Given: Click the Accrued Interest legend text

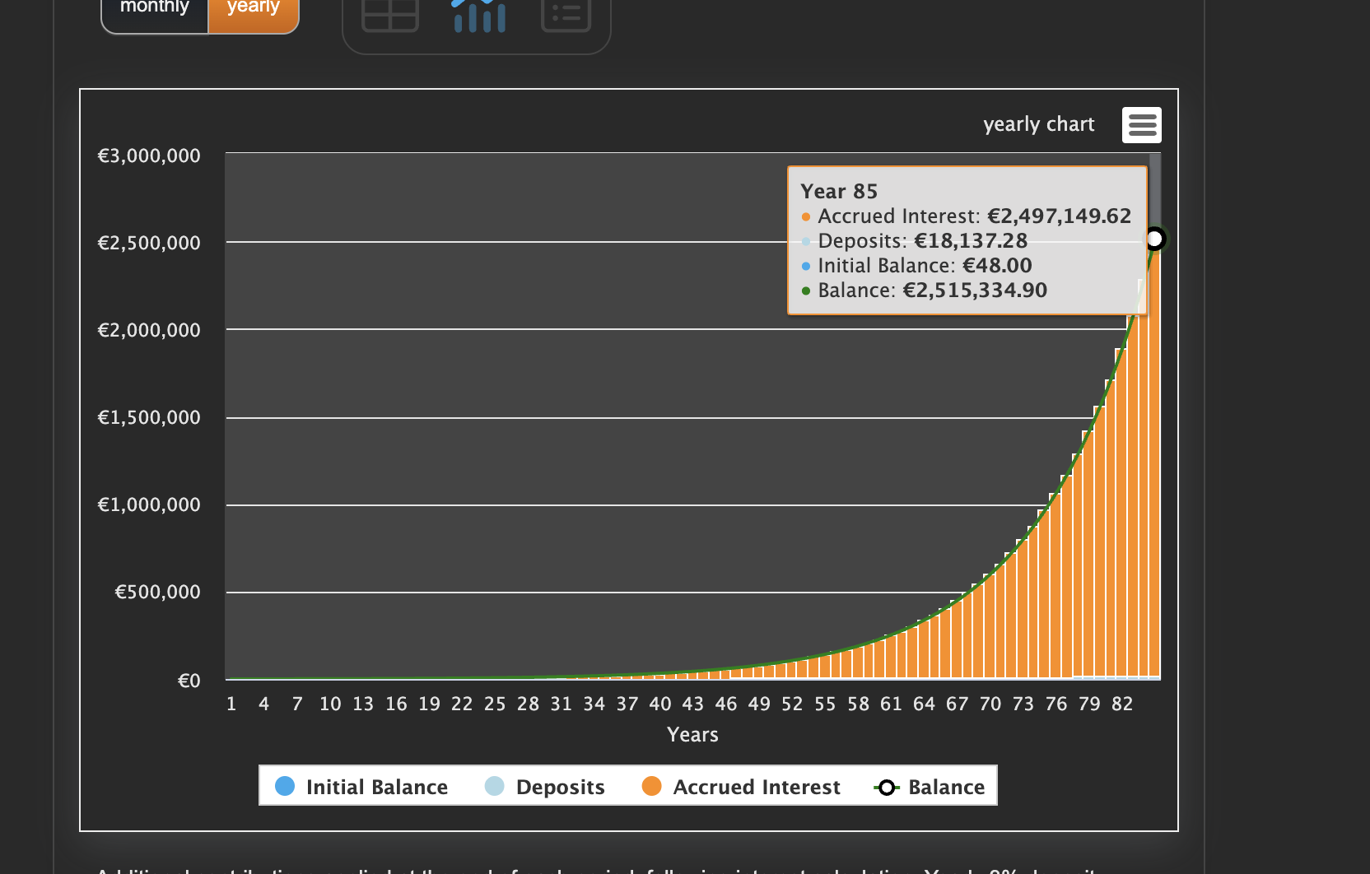Looking at the screenshot, I should (757, 788).
